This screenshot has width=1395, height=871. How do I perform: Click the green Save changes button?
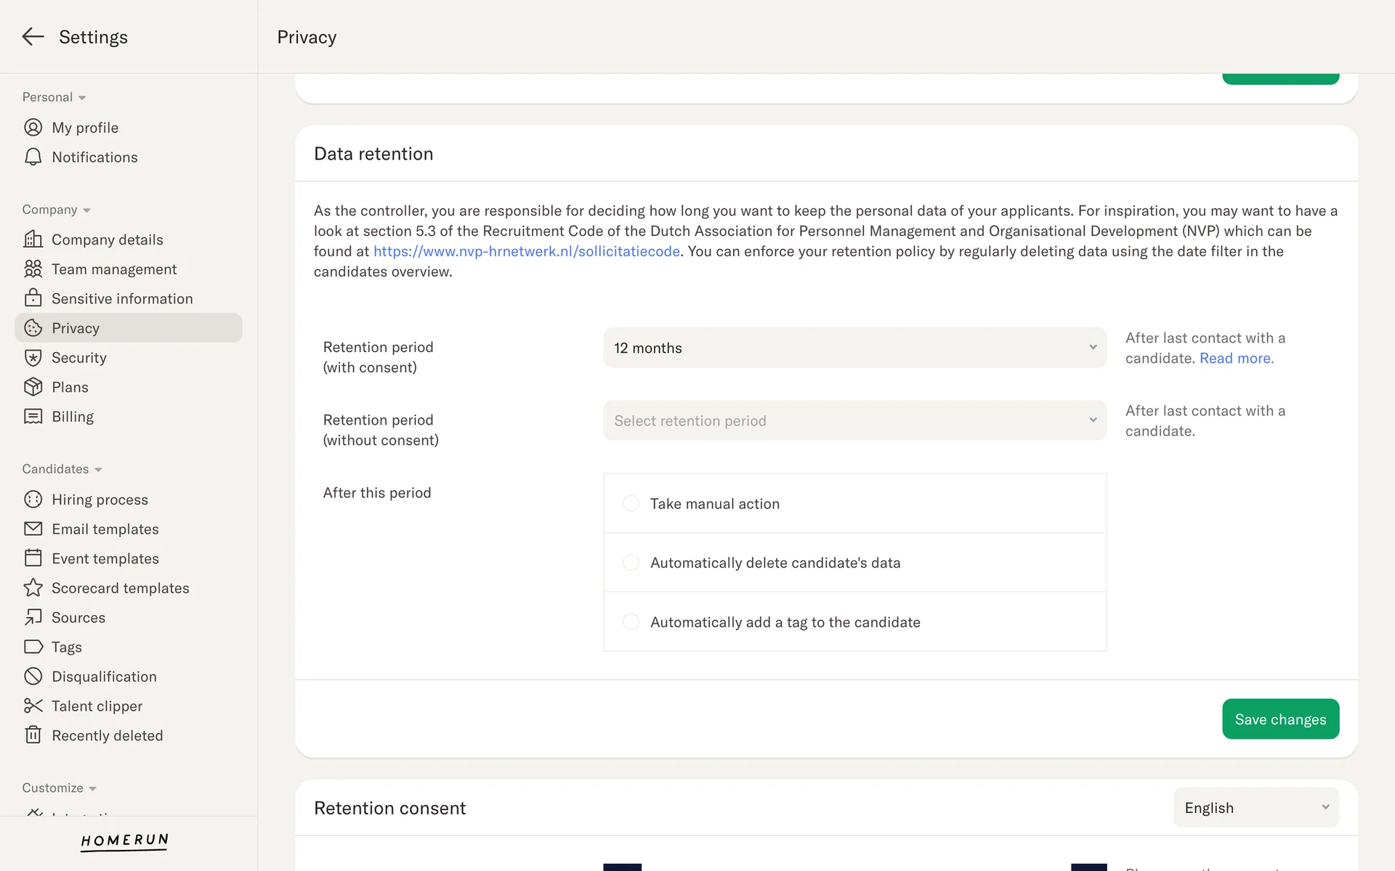pos(1280,719)
